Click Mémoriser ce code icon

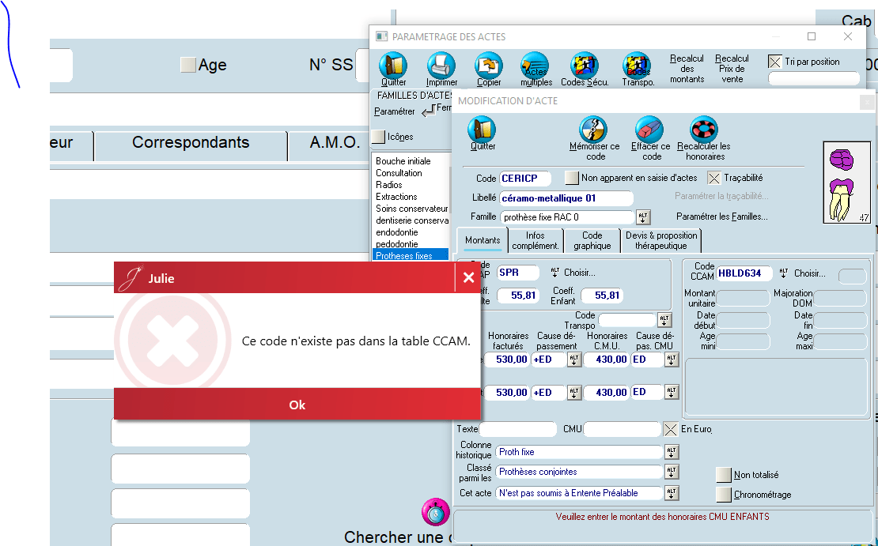pyautogui.click(x=593, y=130)
